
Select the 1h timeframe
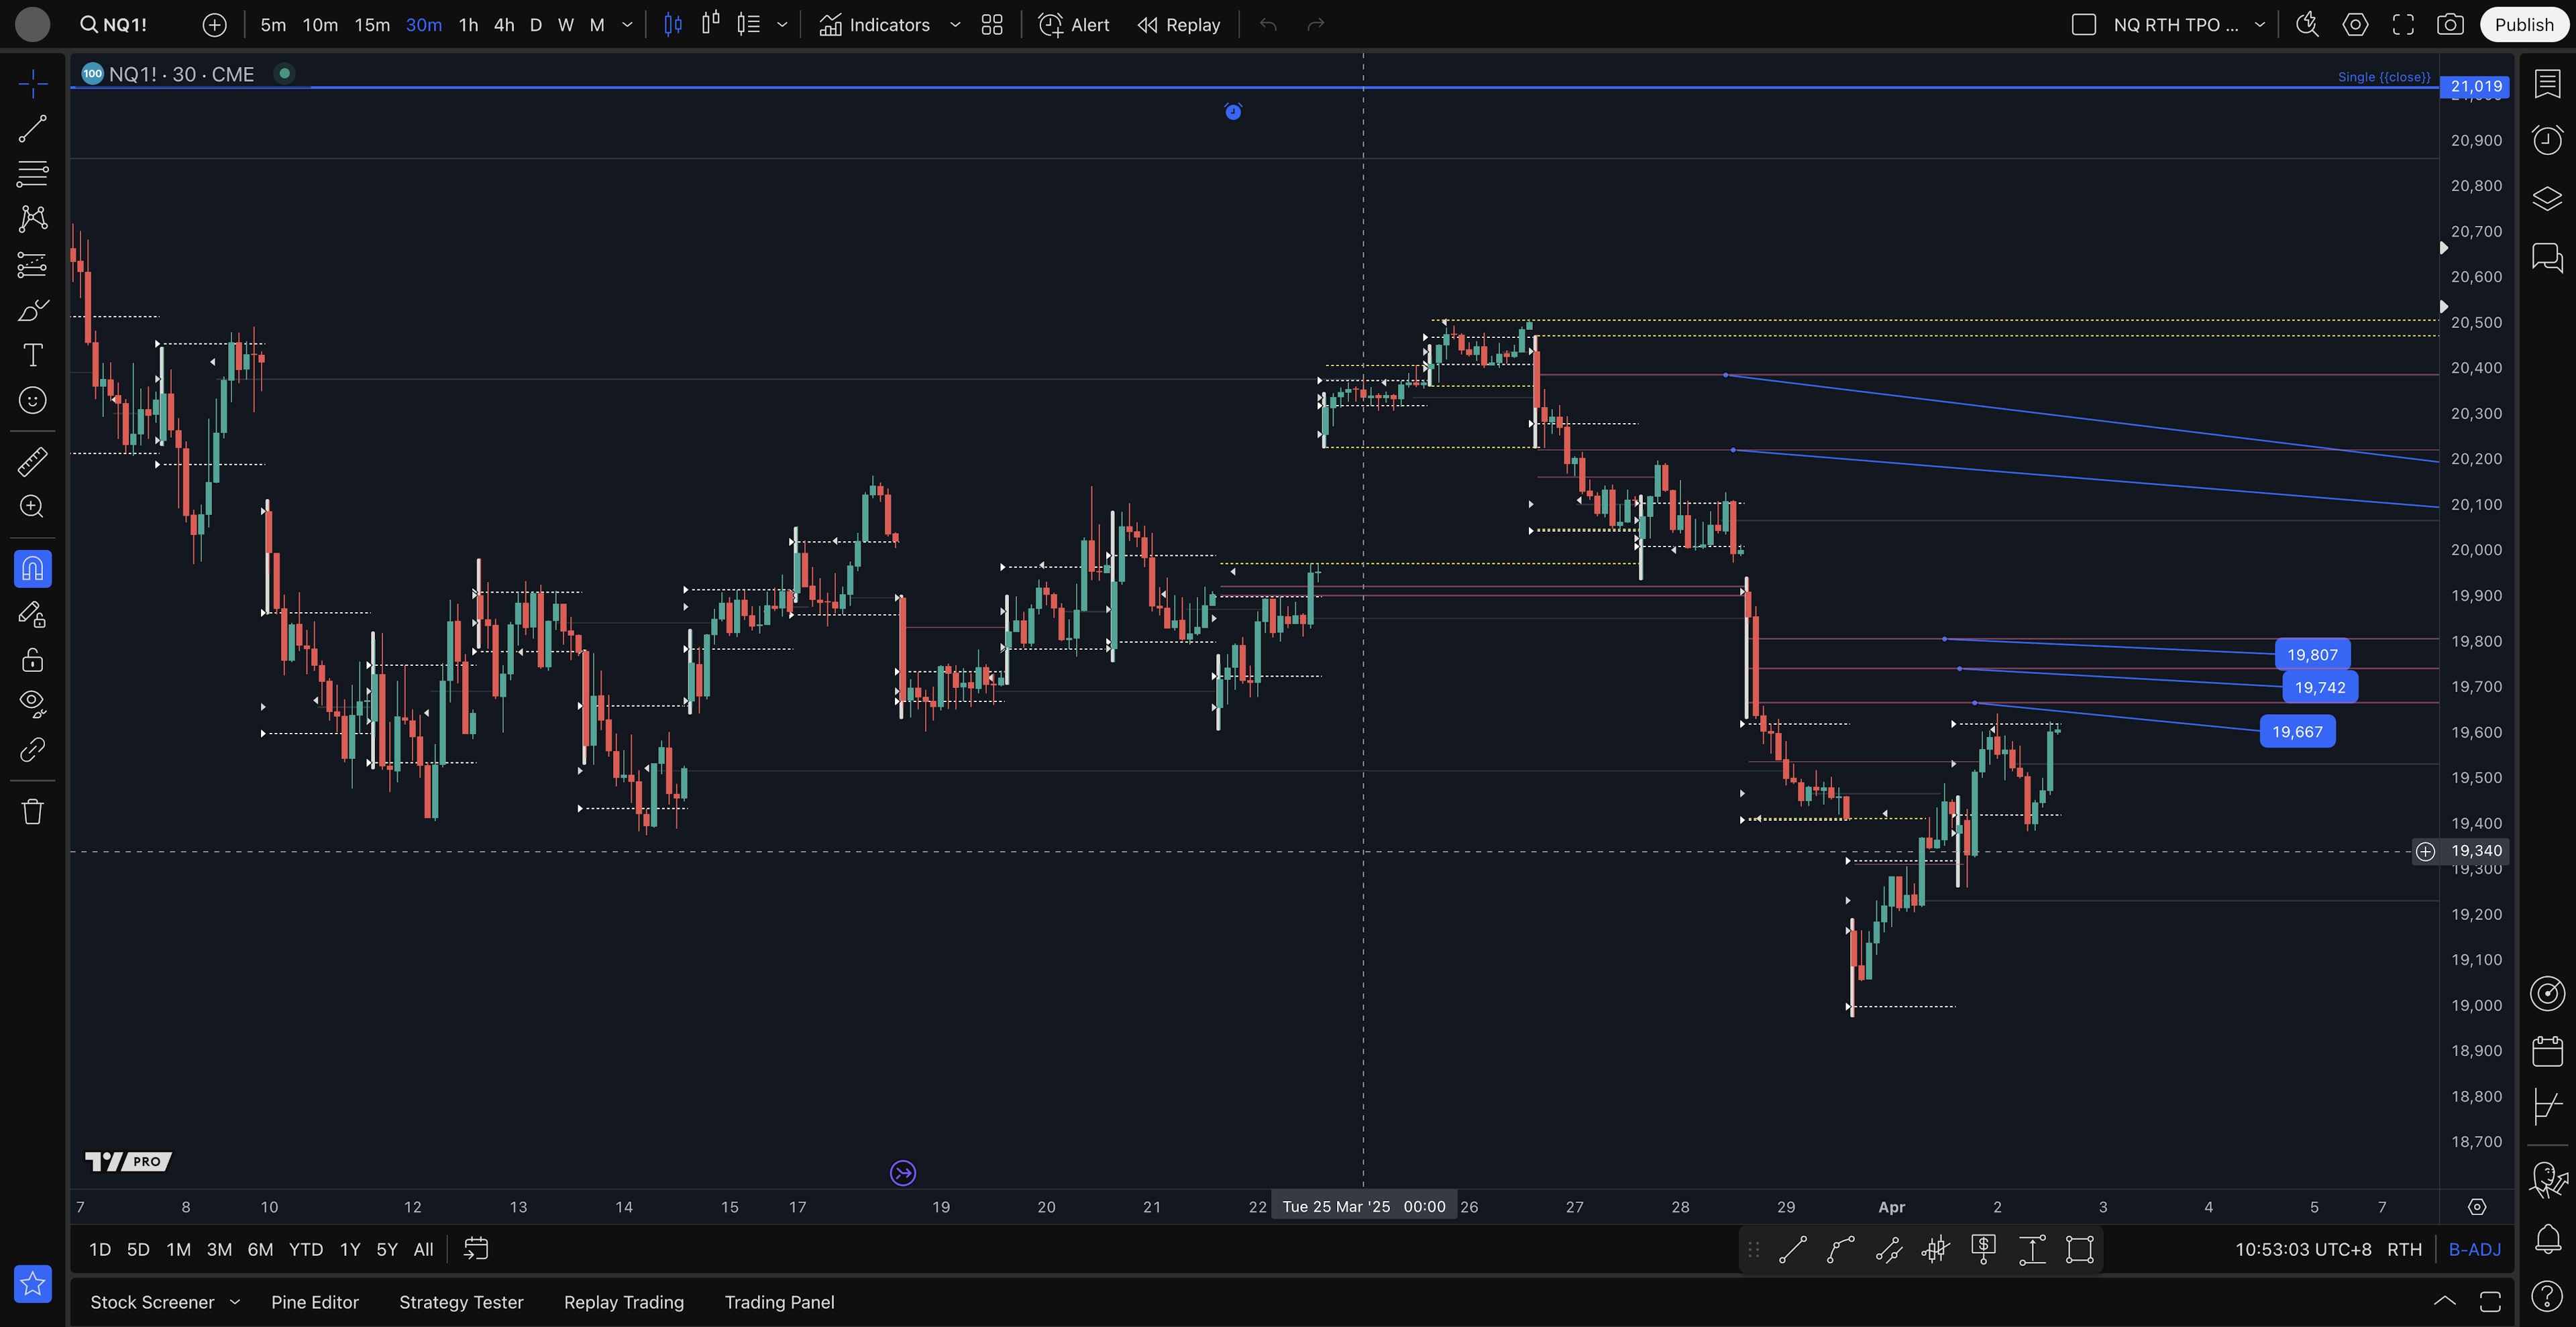468,25
